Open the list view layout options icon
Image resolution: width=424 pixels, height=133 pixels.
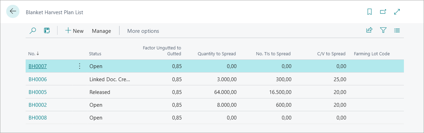click(397, 30)
